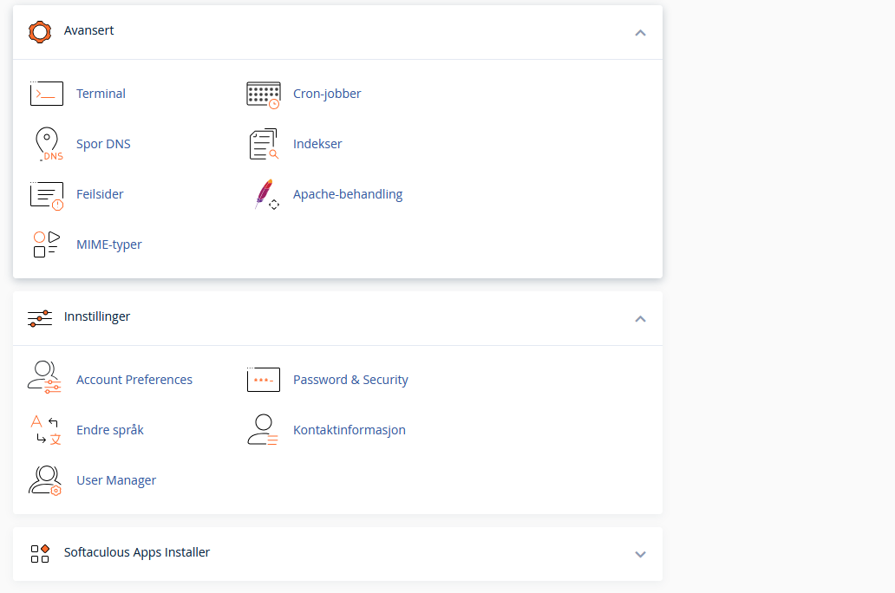Click the Account Preferences icon

pyautogui.click(x=45, y=380)
